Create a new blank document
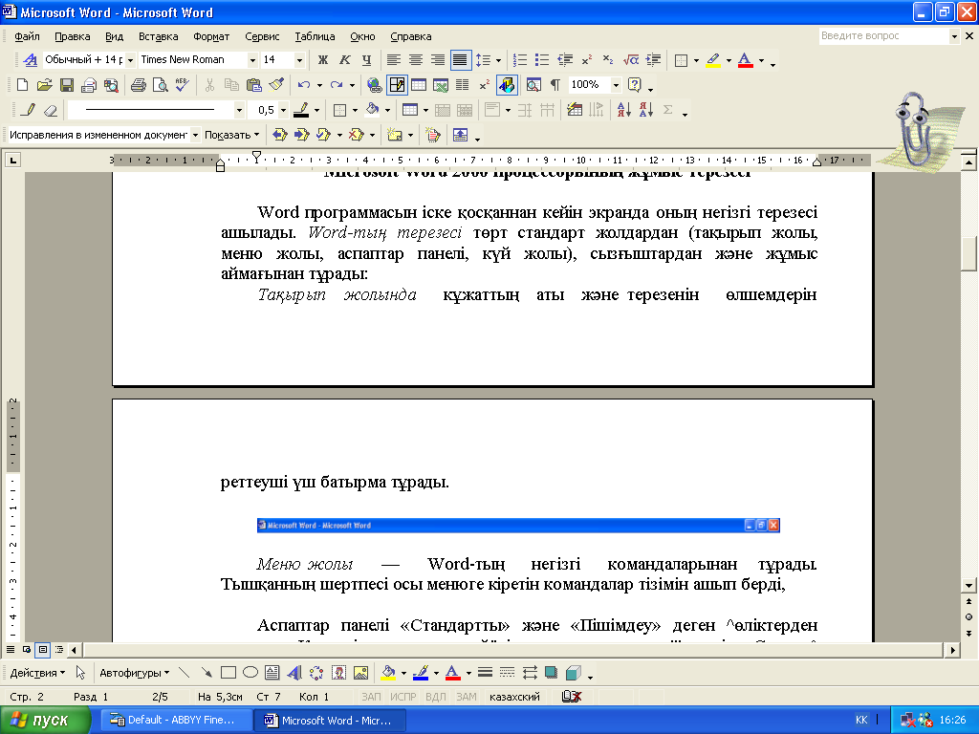Viewport: 979px width, 734px height. [22, 85]
